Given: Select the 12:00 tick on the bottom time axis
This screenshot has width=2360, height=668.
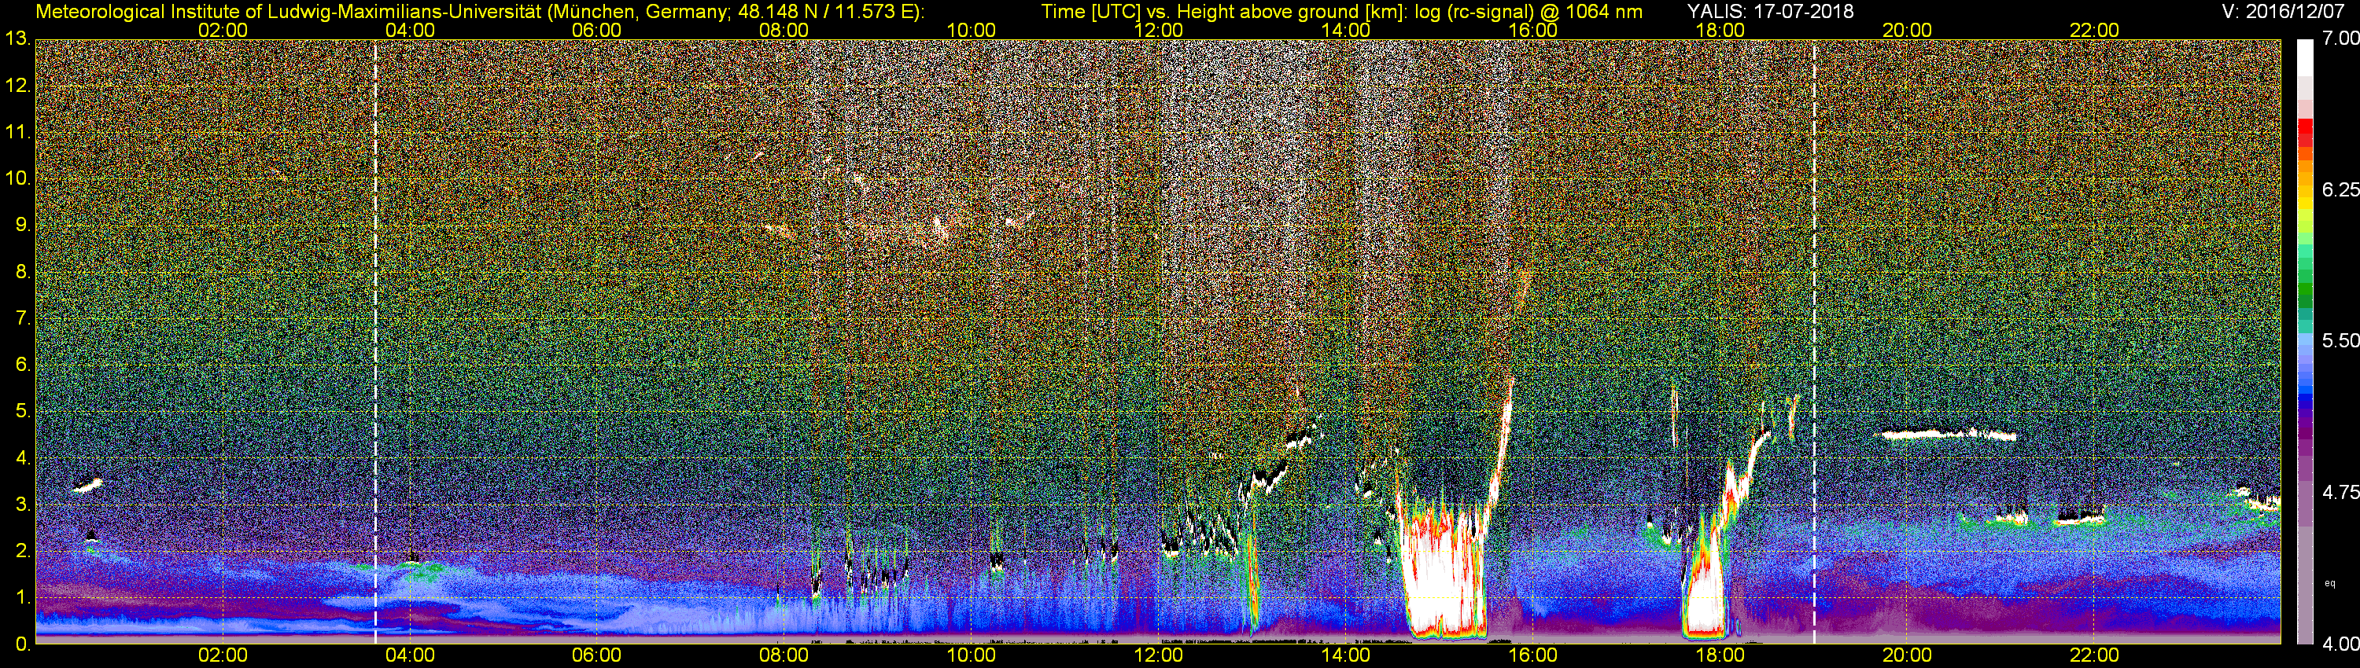Looking at the screenshot, I should (1158, 655).
